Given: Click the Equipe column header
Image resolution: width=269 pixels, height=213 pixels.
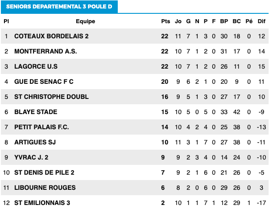Looking at the screenshot, I should (86, 21).
